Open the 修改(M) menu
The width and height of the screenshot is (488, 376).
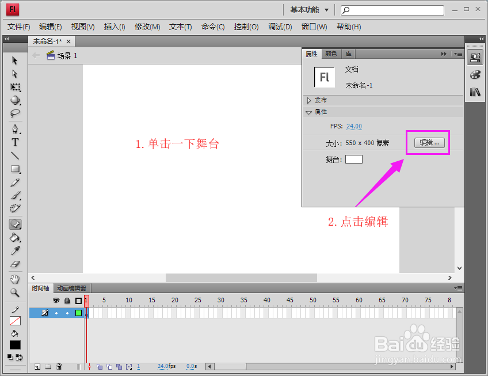click(x=147, y=27)
